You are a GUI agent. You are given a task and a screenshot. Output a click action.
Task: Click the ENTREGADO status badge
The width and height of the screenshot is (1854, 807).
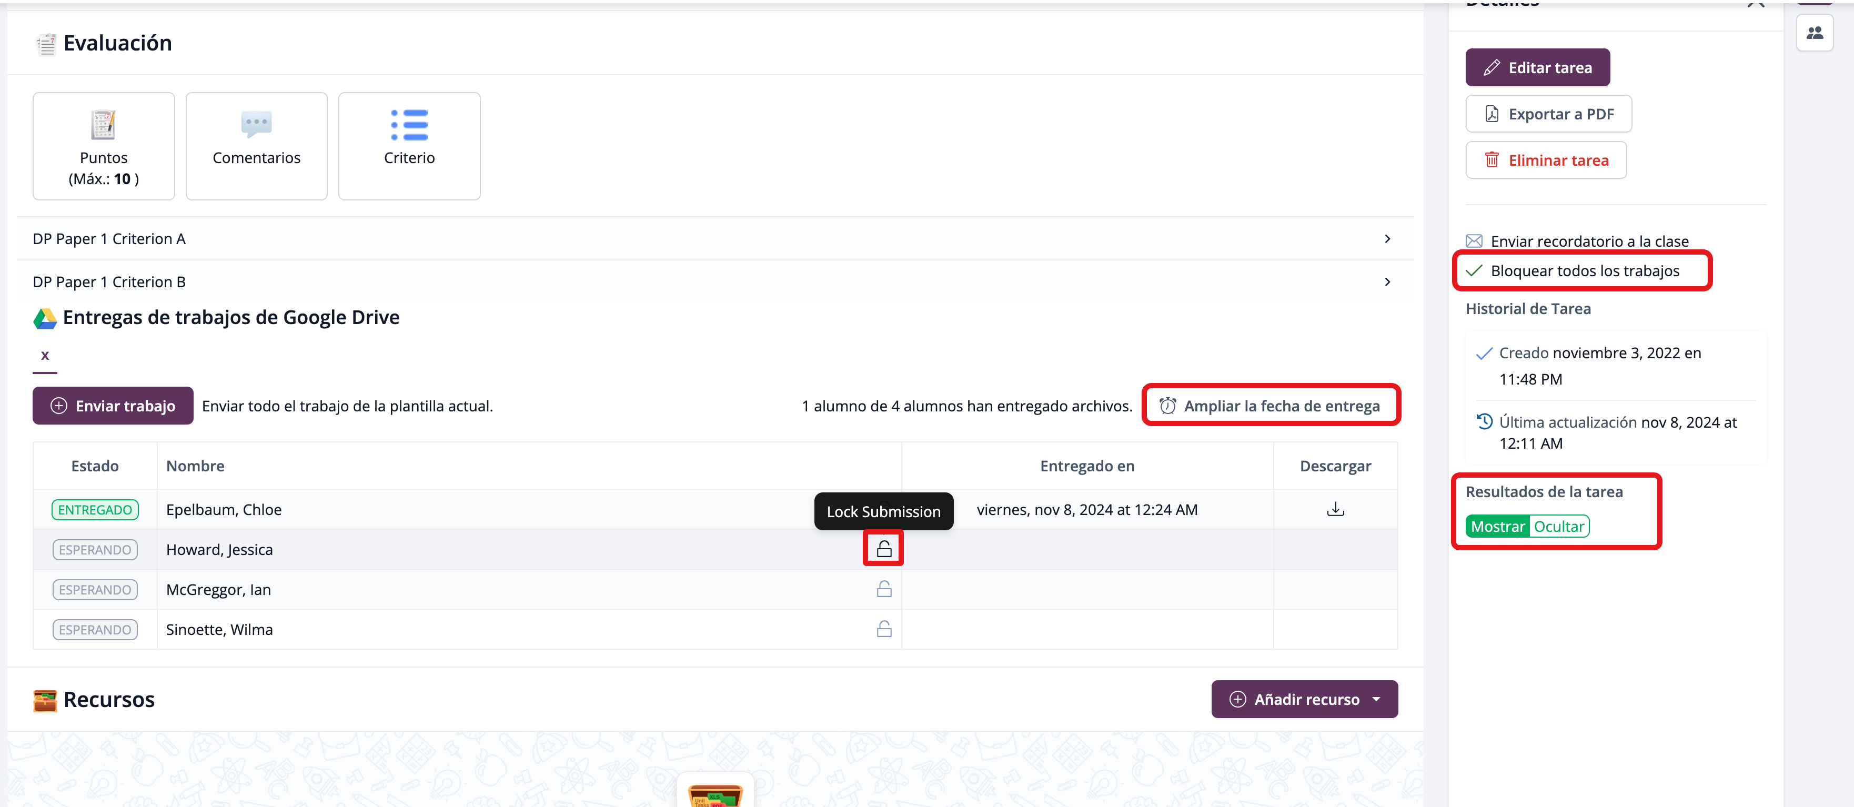pyautogui.click(x=95, y=510)
